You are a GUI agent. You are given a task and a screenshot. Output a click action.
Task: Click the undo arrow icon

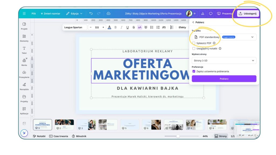pos(91,13)
